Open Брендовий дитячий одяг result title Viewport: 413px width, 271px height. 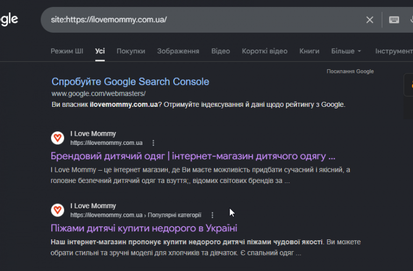(x=193, y=156)
